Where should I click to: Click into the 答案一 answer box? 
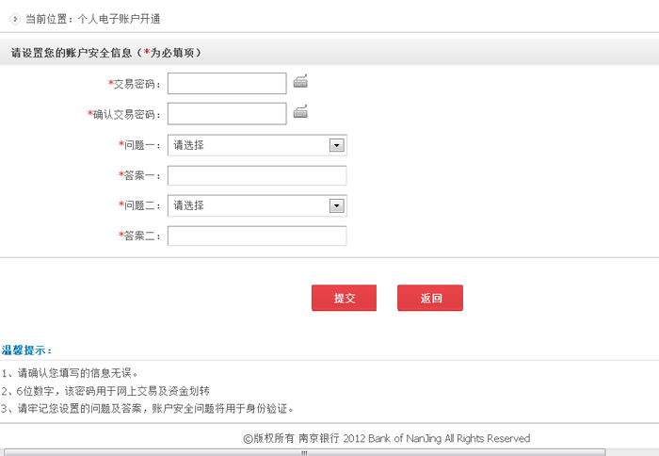click(257, 175)
